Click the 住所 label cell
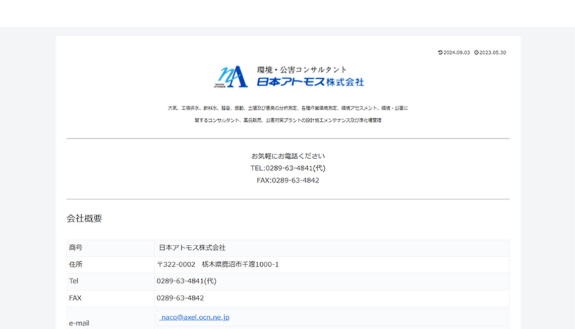The width and height of the screenshot is (575, 329). coord(74,264)
